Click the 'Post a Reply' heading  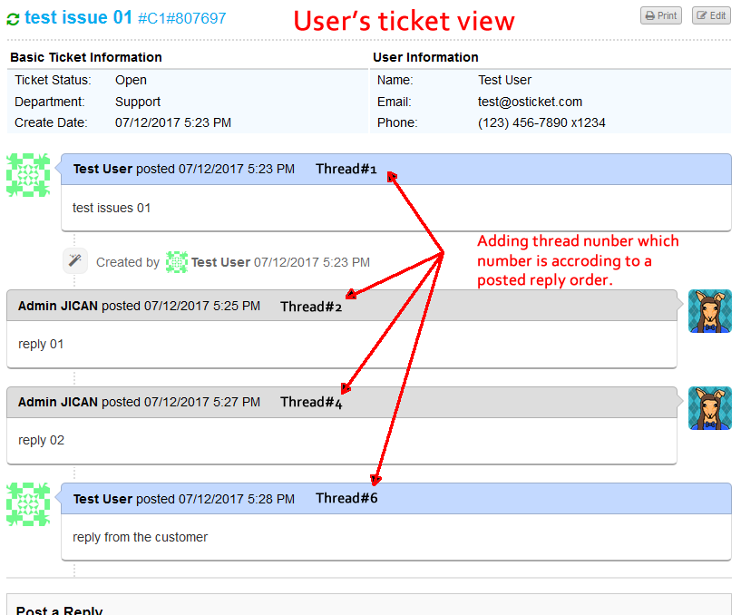[x=59, y=610]
